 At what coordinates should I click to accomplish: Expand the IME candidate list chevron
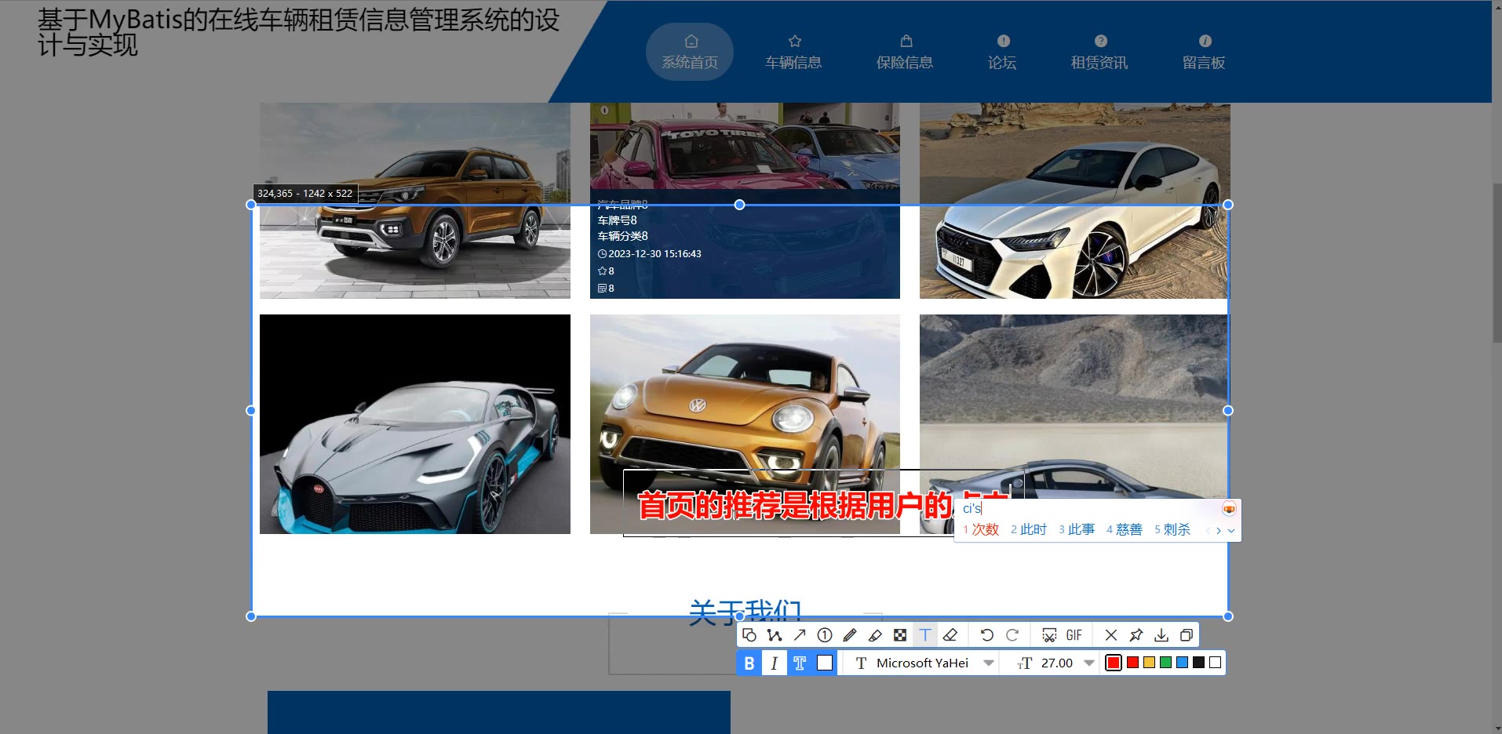click(x=1231, y=531)
